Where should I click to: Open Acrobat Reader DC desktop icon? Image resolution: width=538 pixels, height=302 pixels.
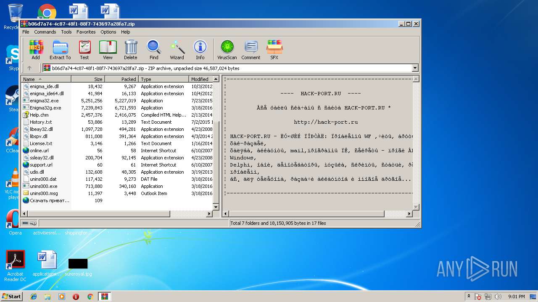[x=16, y=266]
